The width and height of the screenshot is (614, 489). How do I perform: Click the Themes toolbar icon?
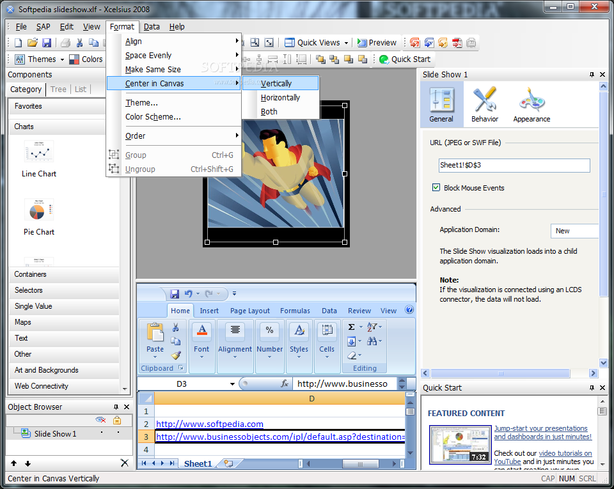[x=20, y=59]
